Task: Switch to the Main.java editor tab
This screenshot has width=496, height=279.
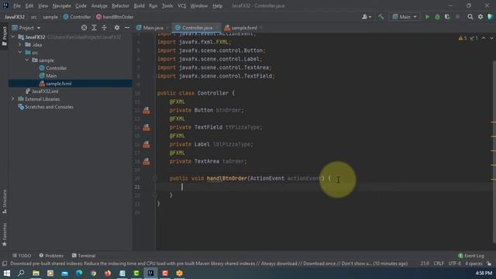Action: coord(153,28)
